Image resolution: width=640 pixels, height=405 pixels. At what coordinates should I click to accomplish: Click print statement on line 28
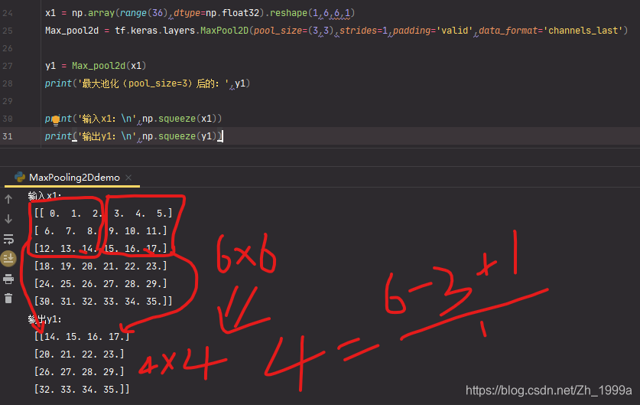[148, 83]
